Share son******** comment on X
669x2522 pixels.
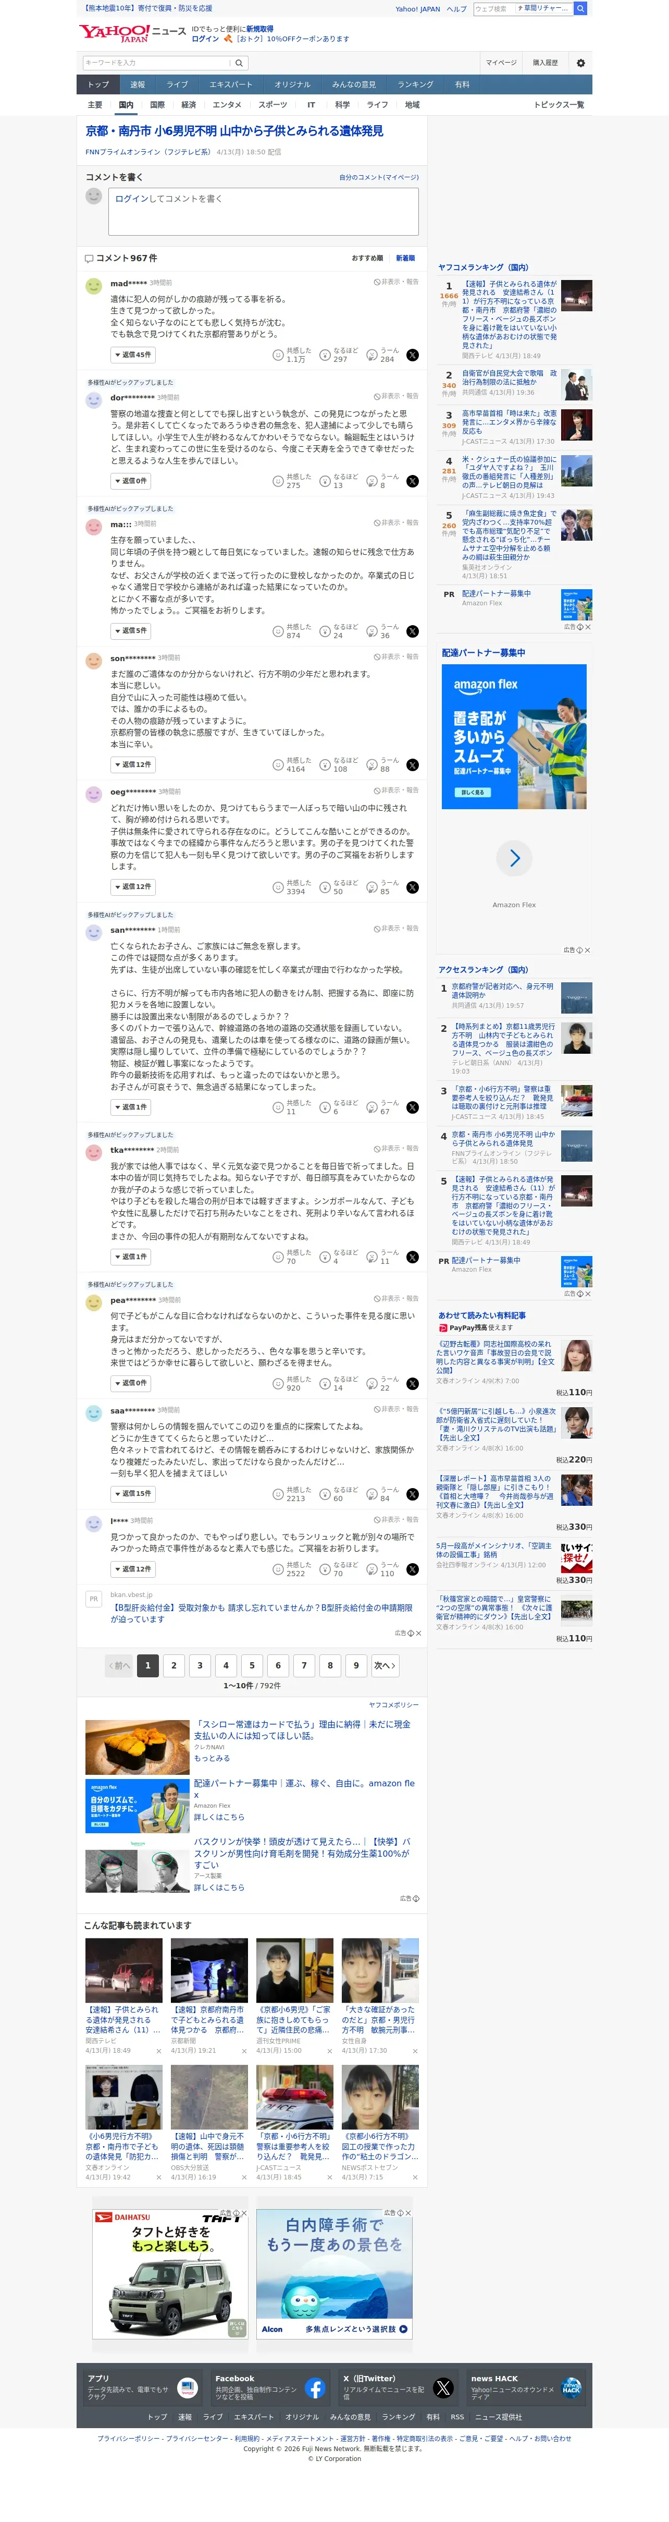[413, 764]
